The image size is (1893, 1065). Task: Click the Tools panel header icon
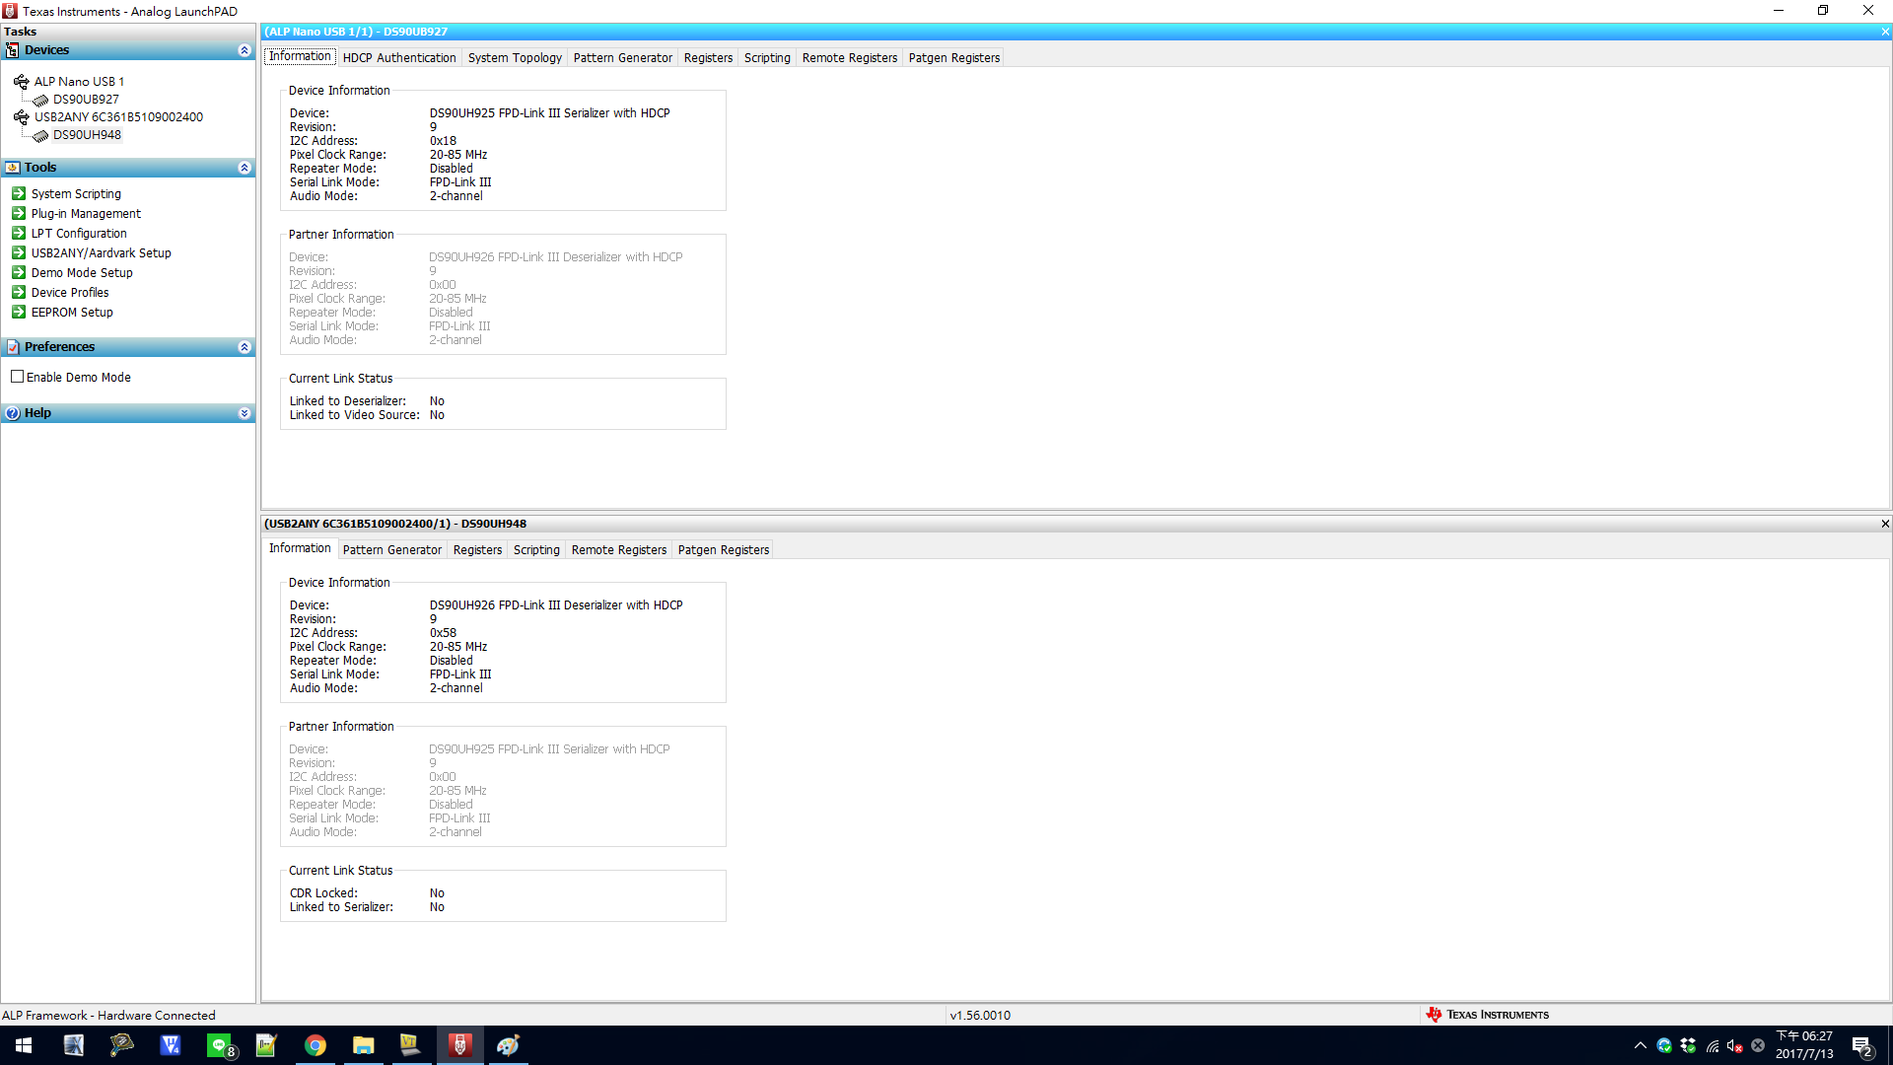pyautogui.click(x=12, y=168)
